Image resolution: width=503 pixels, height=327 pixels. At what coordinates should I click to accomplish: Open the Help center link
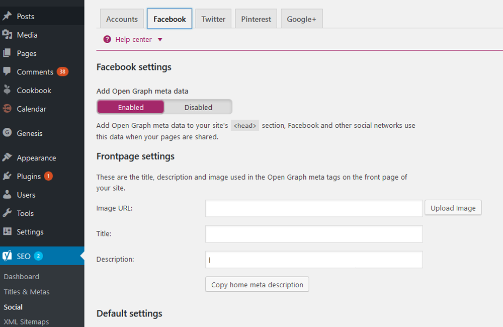[x=133, y=39]
